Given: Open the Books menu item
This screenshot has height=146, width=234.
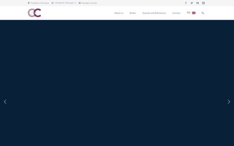Looking at the screenshot, I should (x=133, y=13).
